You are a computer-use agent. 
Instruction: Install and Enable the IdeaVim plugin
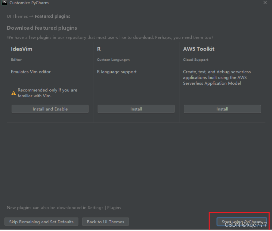[x=50, y=109]
